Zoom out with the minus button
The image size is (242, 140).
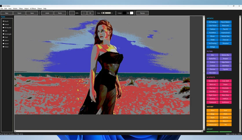click(72, 13)
